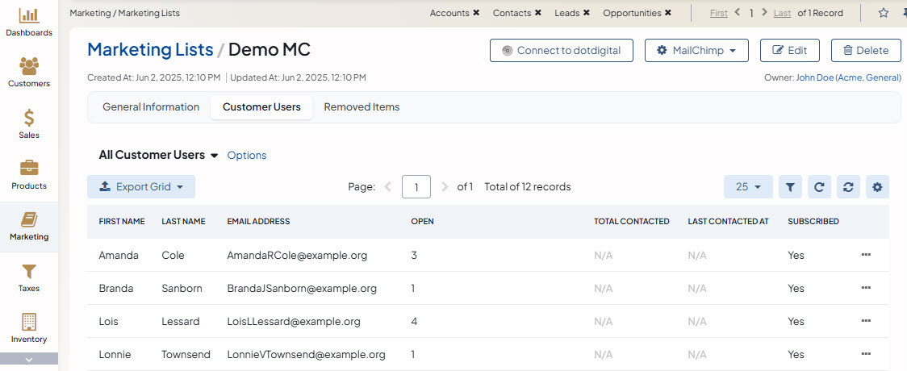
Task: Remove the Accounts pinned shortcut
Action: tap(476, 13)
